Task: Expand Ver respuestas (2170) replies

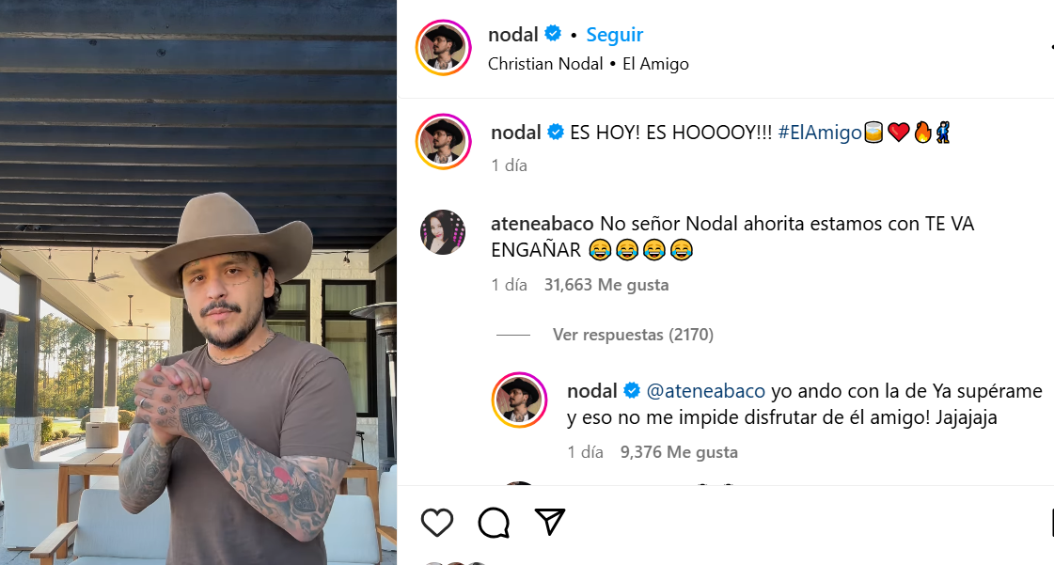Action: coord(633,335)
